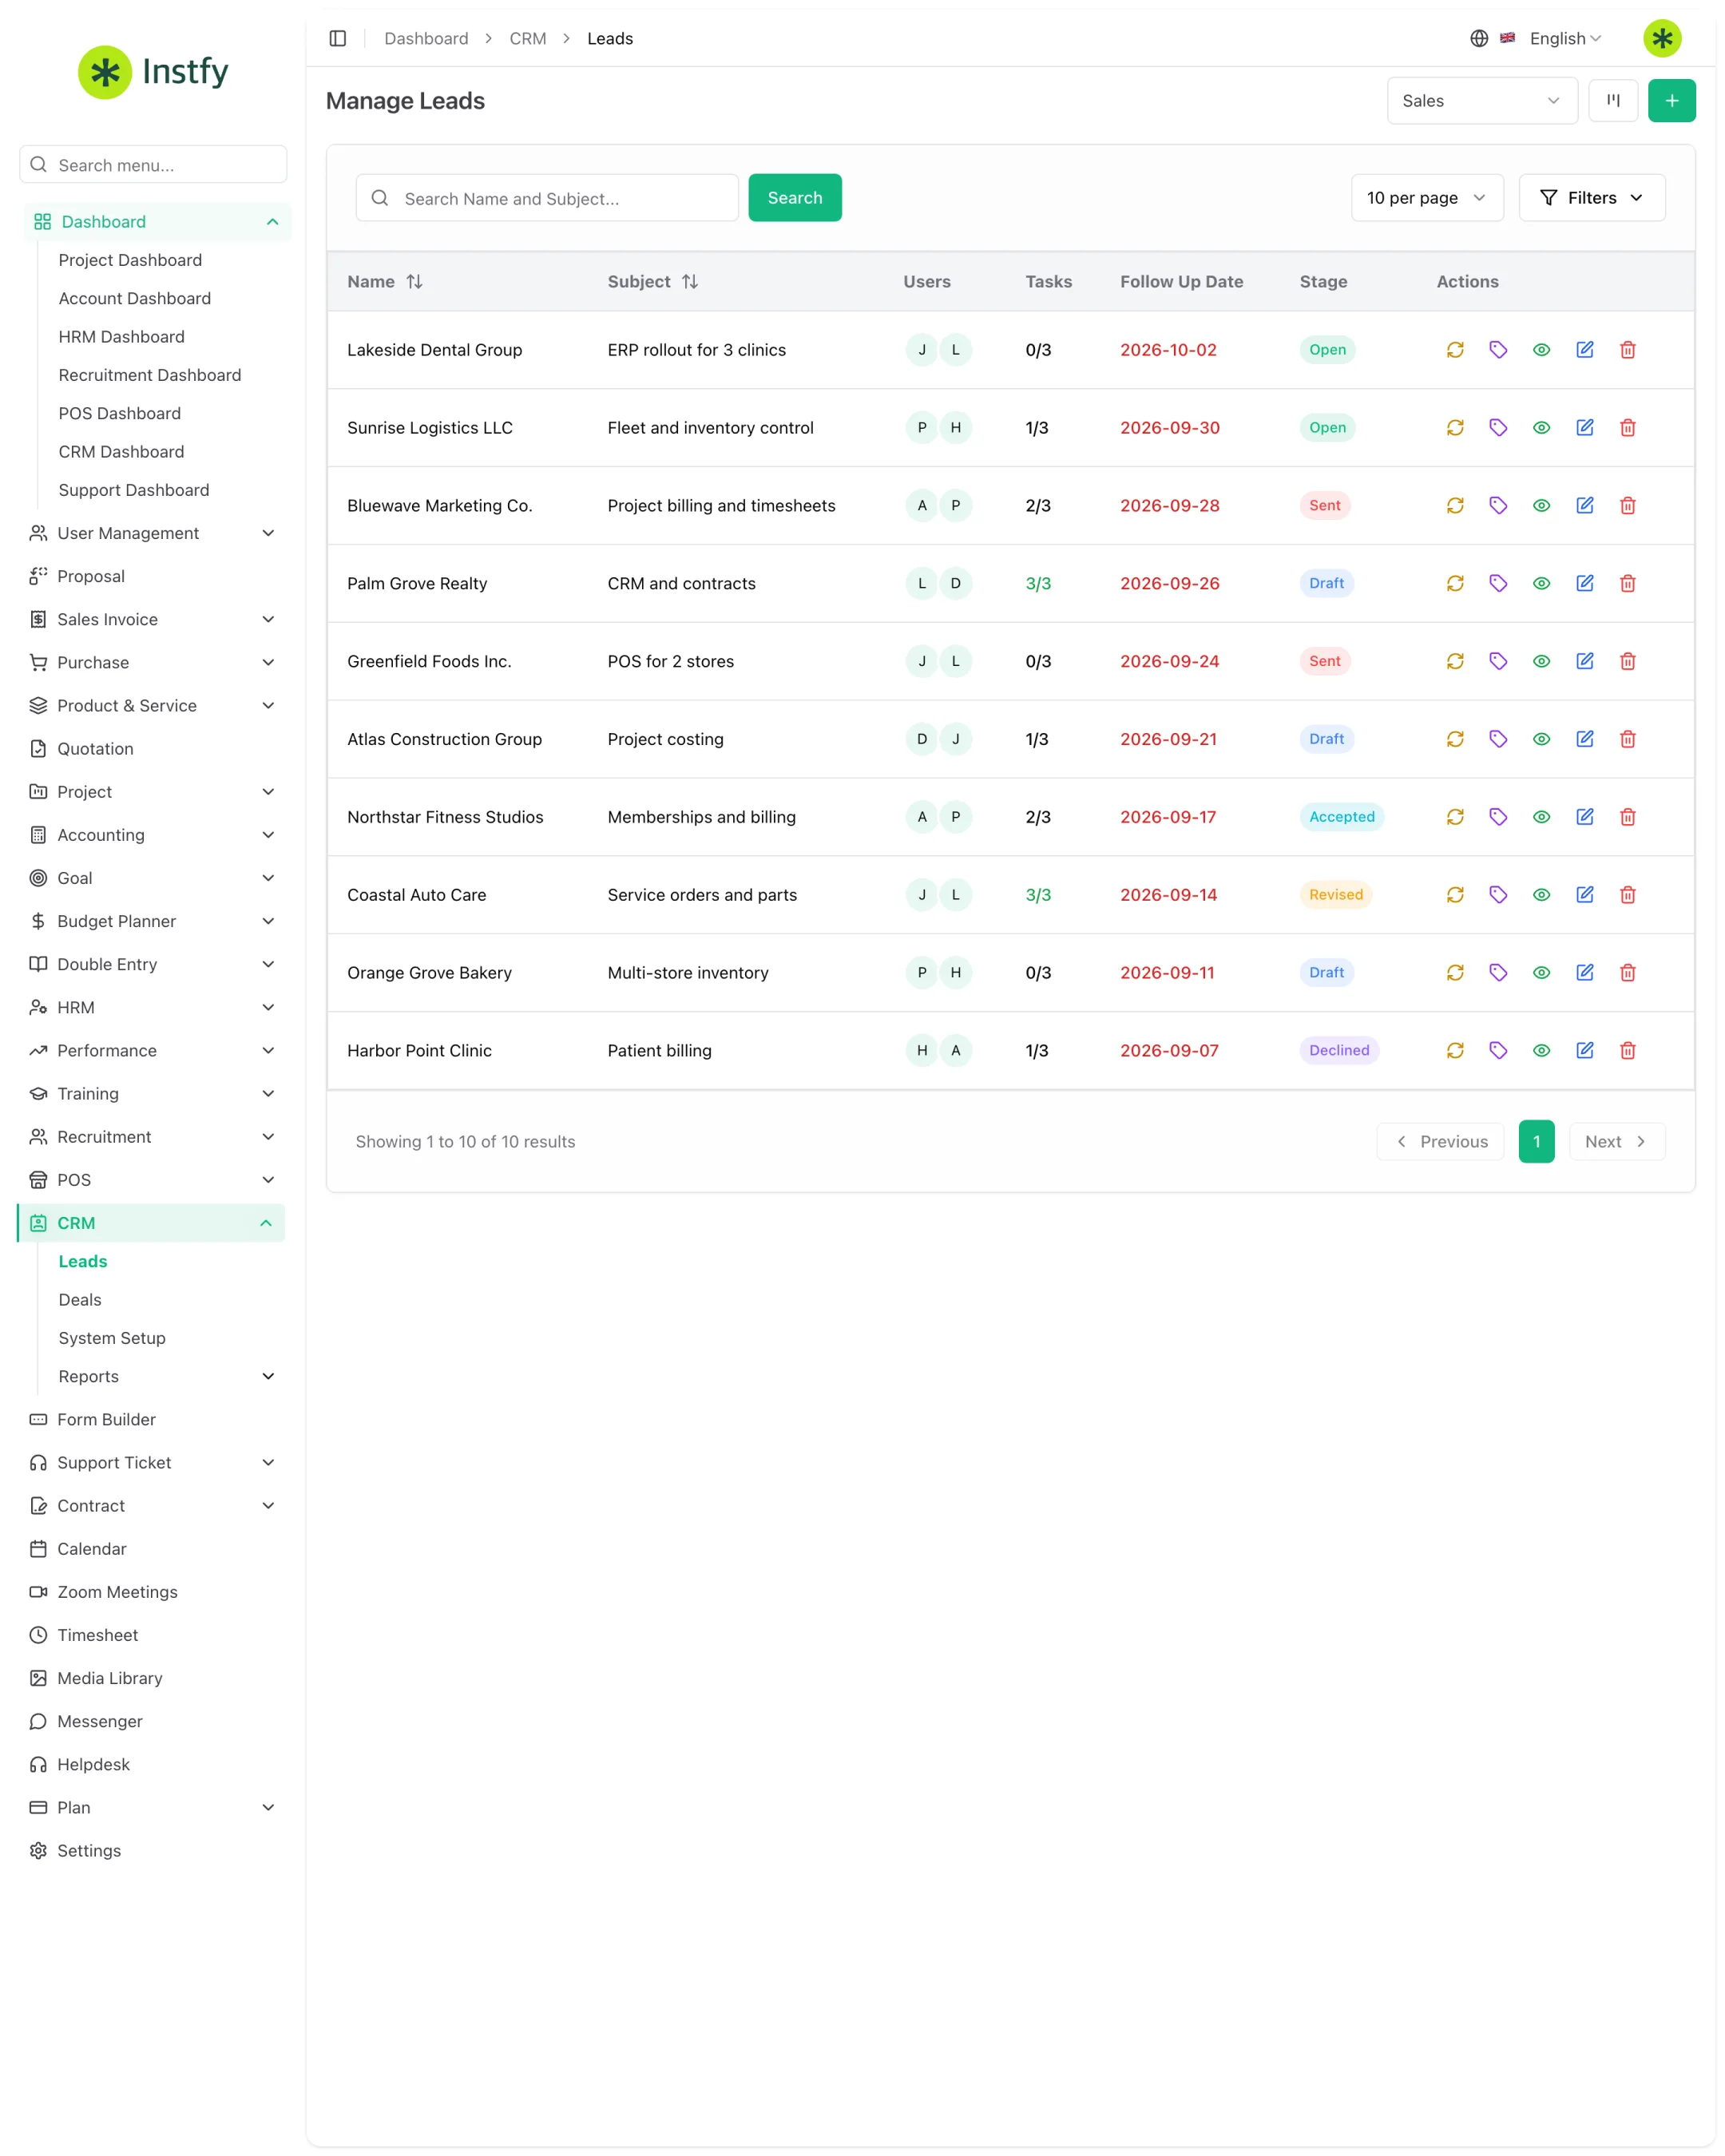The width and height of the screenshot is (1725, 2156).
Task: Switch to kanban view icon
Action: (1612, 101)
